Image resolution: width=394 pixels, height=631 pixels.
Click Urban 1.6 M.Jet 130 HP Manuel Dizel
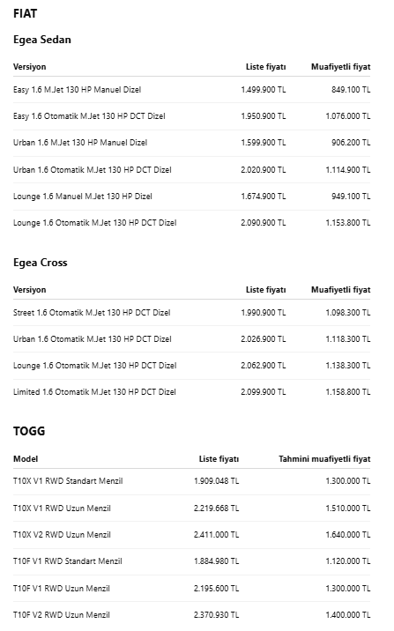coord(80,143)
